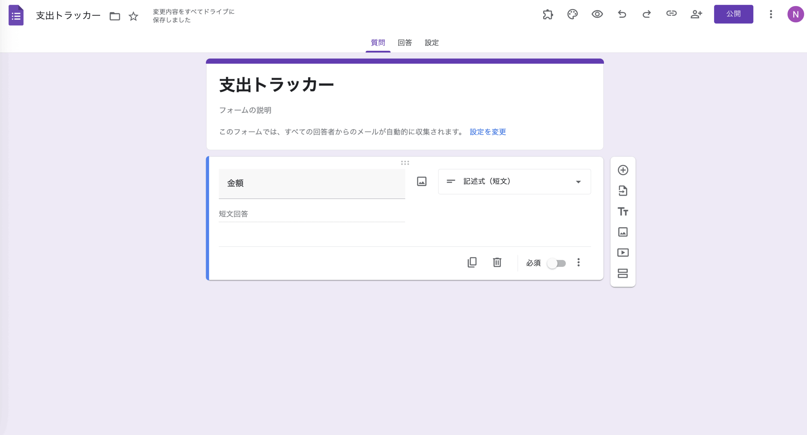Open the theme customization palette
The image size is (807, 435).
pos(572,14)
